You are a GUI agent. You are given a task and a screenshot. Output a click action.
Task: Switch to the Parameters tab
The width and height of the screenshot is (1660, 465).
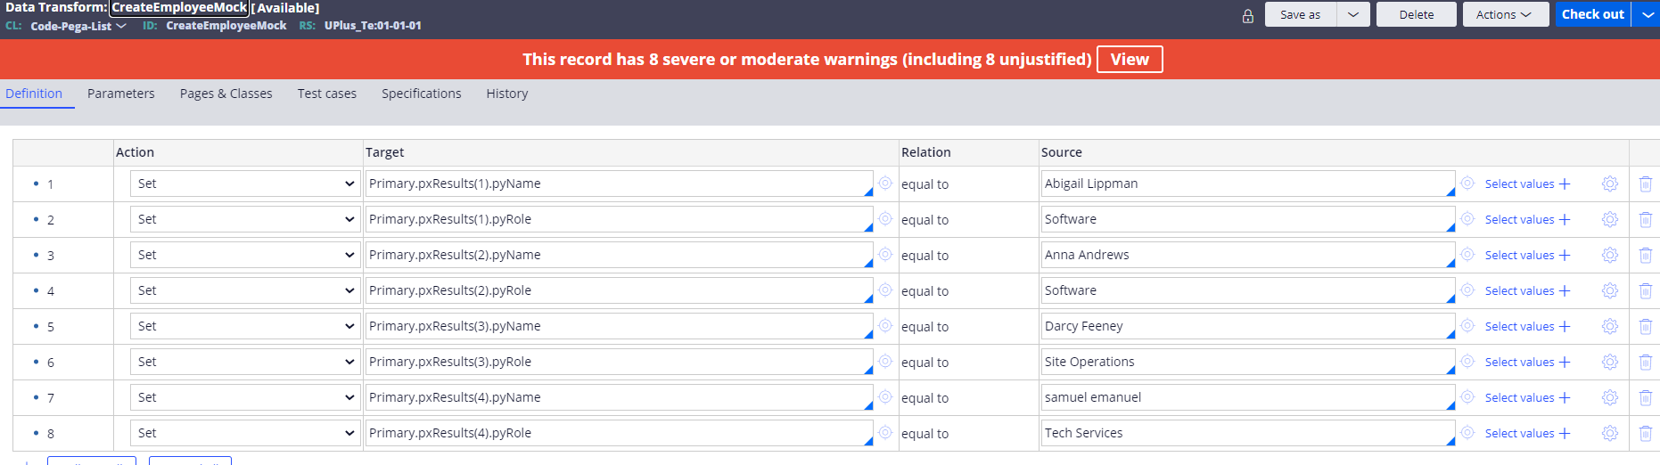click(121, 94)
